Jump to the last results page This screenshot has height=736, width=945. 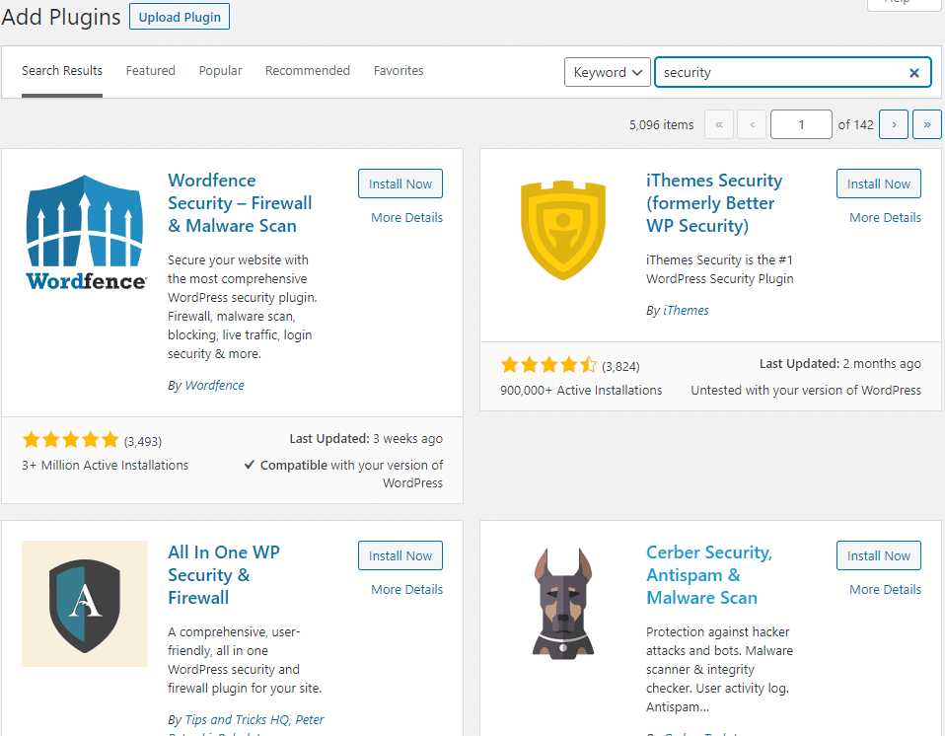point(927,124)
